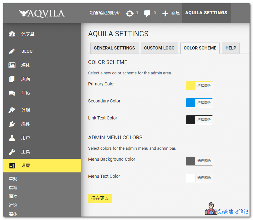Open comments via the 评论 speech bubble icon
This screenshot has width=253, height=220.
12,93
